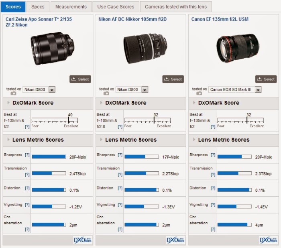The width and height of the screenshot is (281, 248).
Task: Open Distortion help for Nikkor 105mm
Action: (x=120, y=188)
